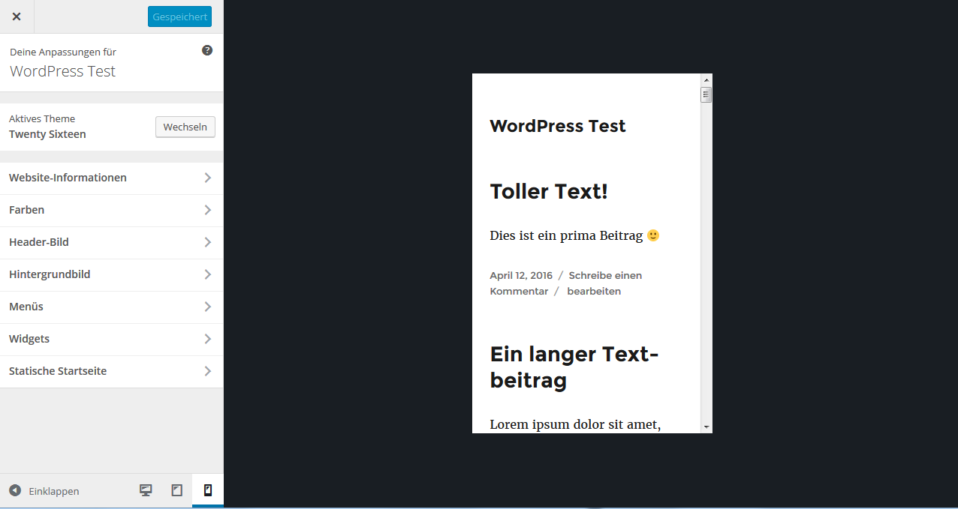Open the Website-Informationen section
Image resolution: width=958 pixels, height=509 pixels.
pyautogui.click(x=111, y=178)
